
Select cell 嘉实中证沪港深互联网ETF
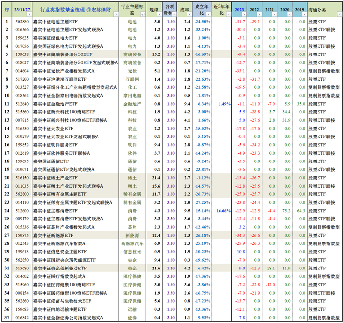coord(60,79)
